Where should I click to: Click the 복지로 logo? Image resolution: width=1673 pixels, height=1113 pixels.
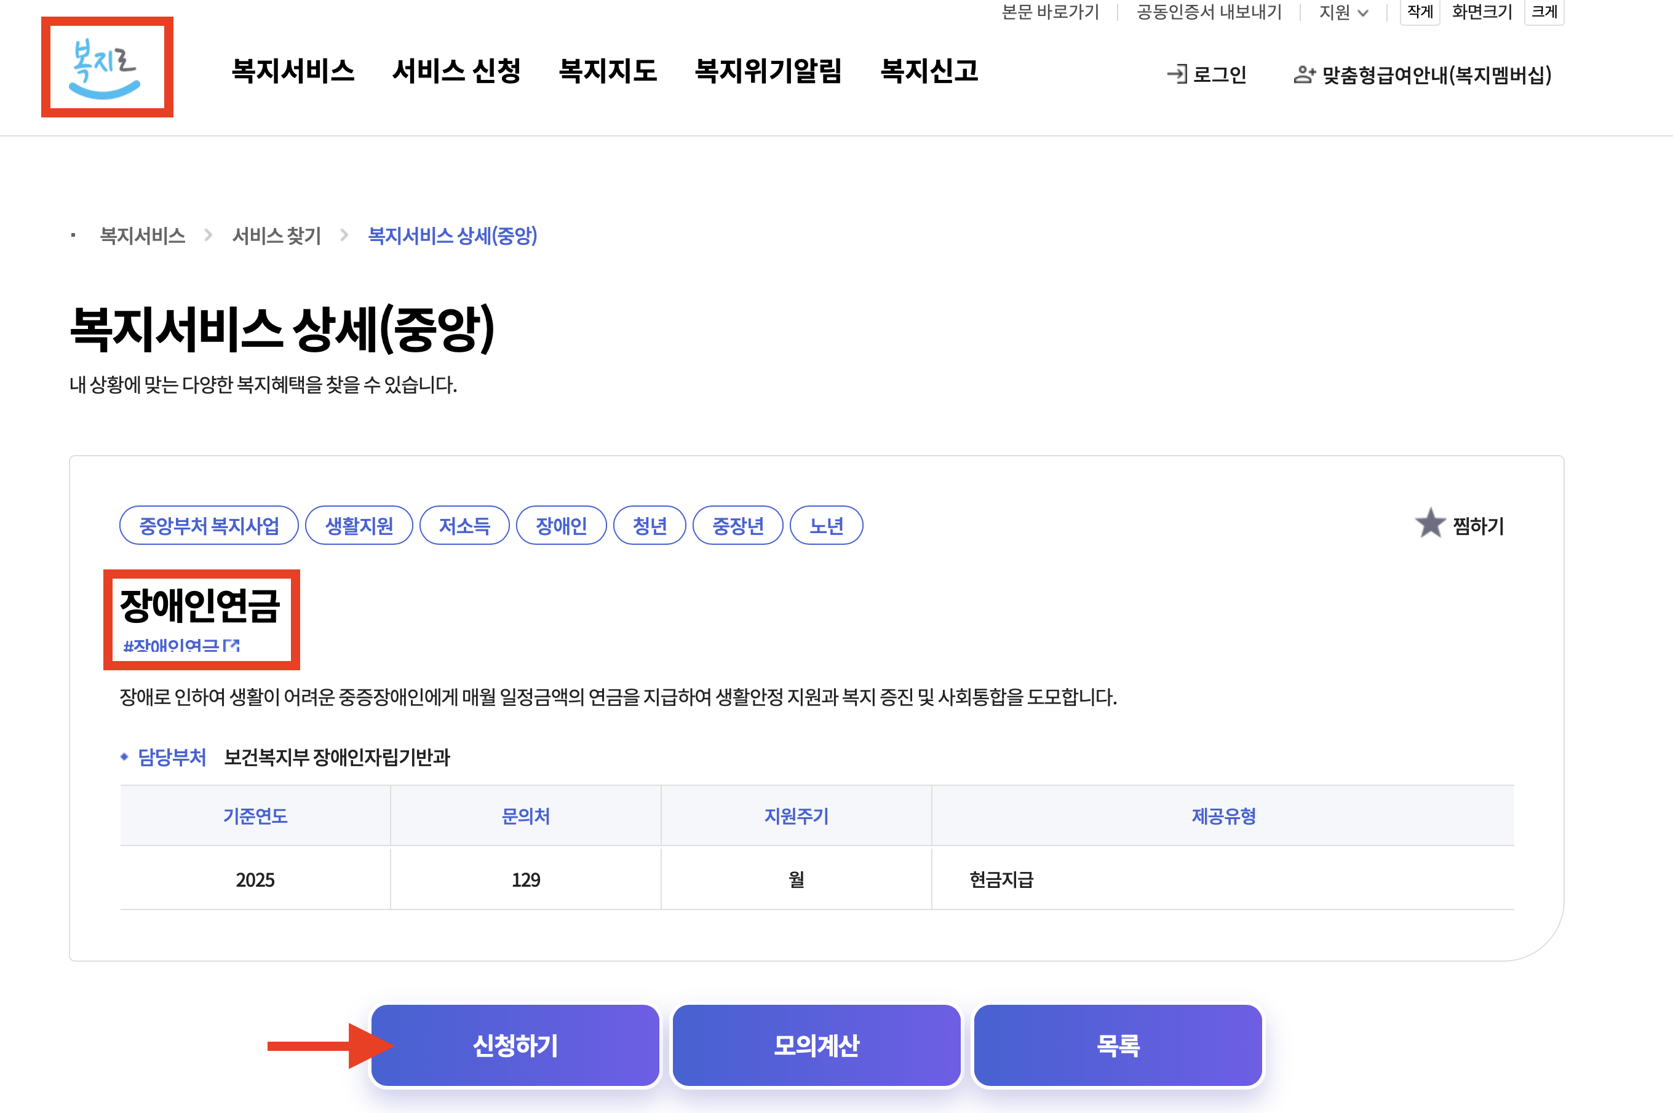106,68
